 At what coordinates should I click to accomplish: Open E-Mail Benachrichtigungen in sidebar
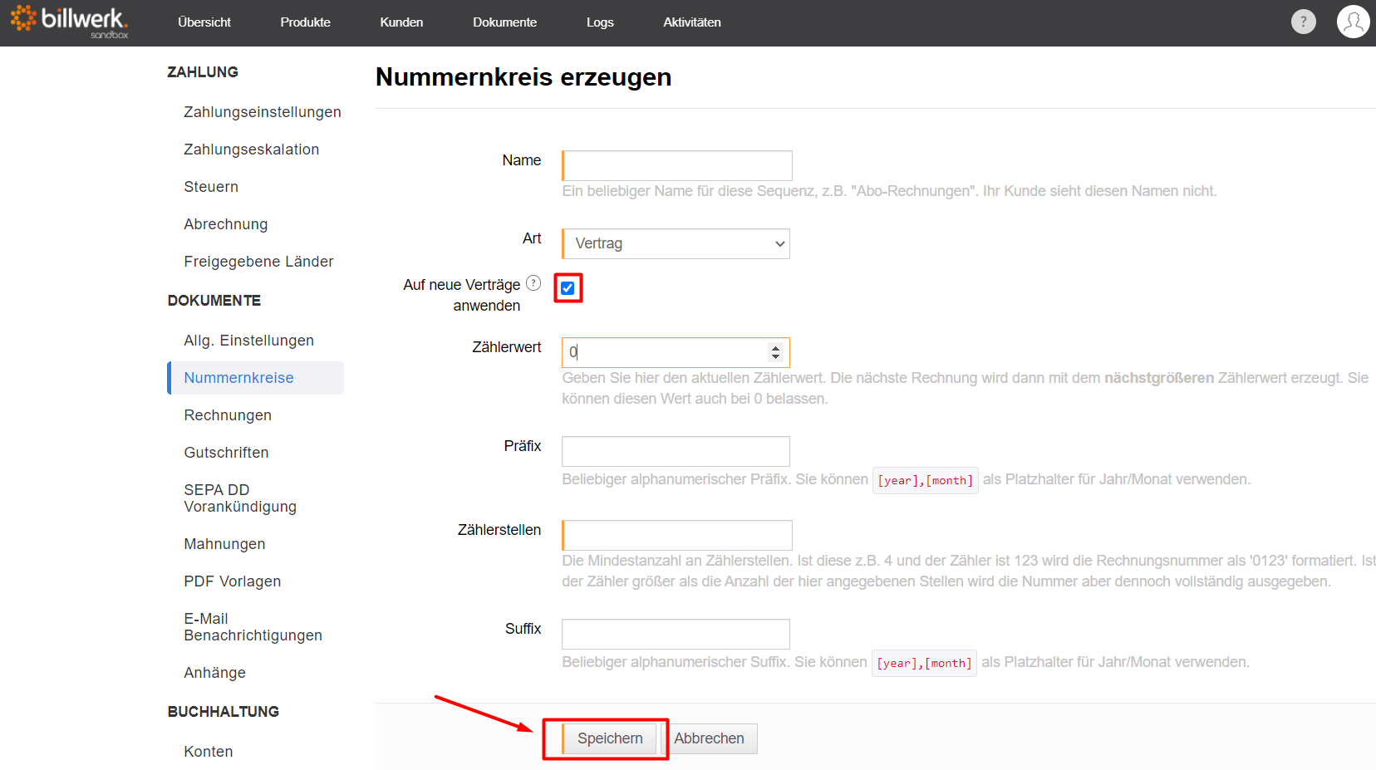coord(253,627)
